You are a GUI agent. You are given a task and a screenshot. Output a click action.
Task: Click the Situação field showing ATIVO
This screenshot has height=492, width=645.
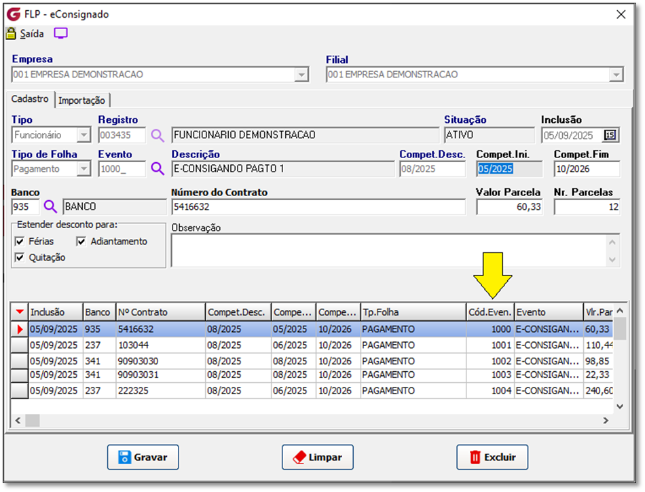point(490,135)
